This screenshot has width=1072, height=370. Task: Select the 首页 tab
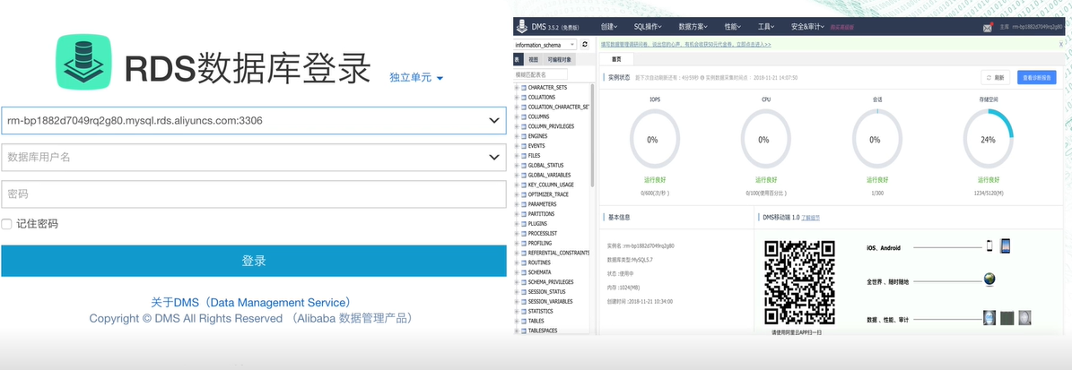point(616,60)
